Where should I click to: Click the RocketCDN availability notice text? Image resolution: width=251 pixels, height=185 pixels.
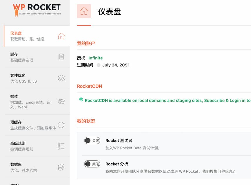pyautogui.click(x=167, y=100)
